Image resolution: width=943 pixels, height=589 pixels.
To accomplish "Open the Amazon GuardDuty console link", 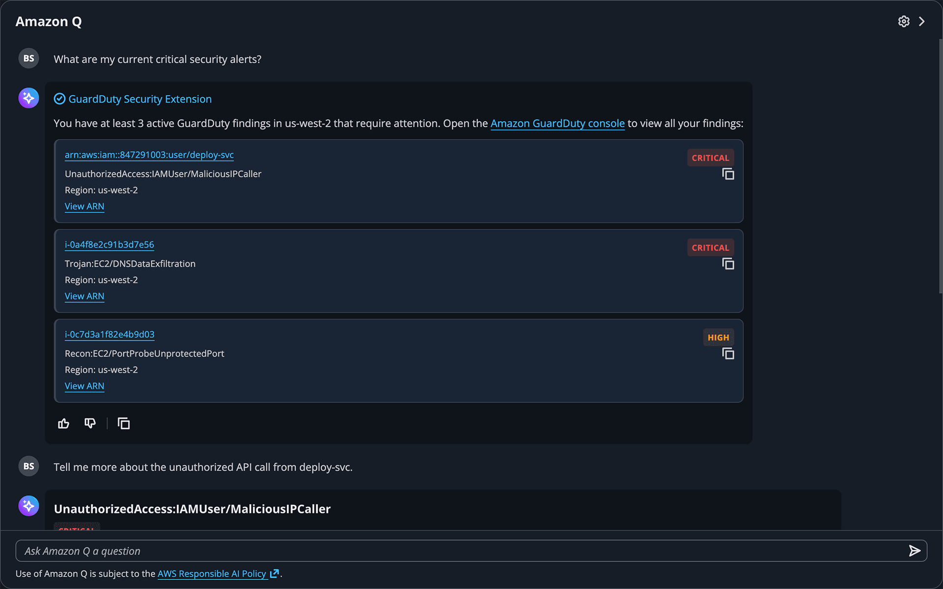I will coord(557,124).
